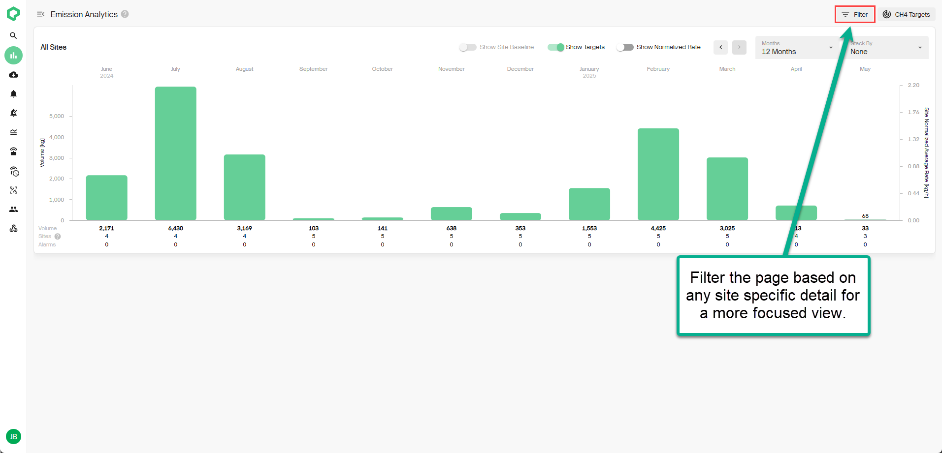The image size is (942, 453).
Task: Disable the Show Targets toggle
Action: (556, 47)
